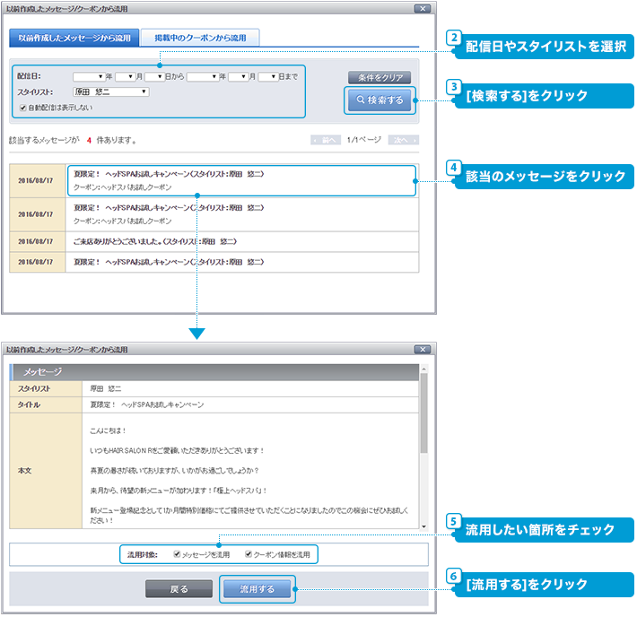Select 以前作成したメッセージから流用 tab
Screen dimensions: 637x617
tap(74, 38)
